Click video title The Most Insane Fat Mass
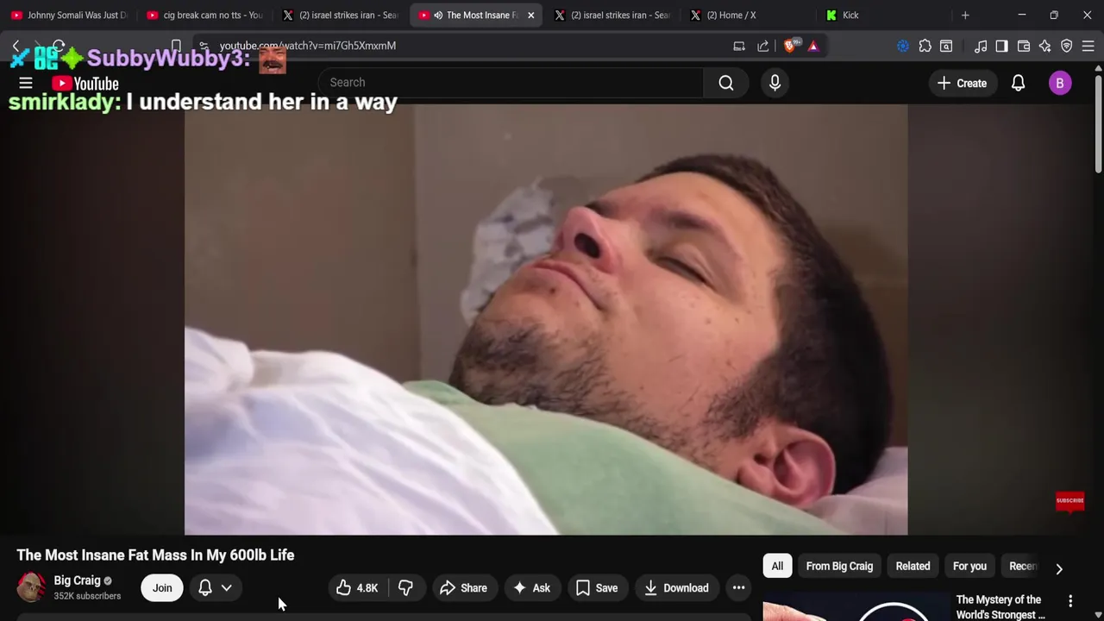The image size is (1104, 621). 155,555
